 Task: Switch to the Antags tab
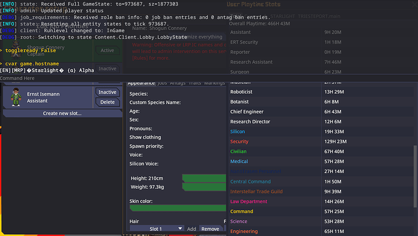[177, 84]
